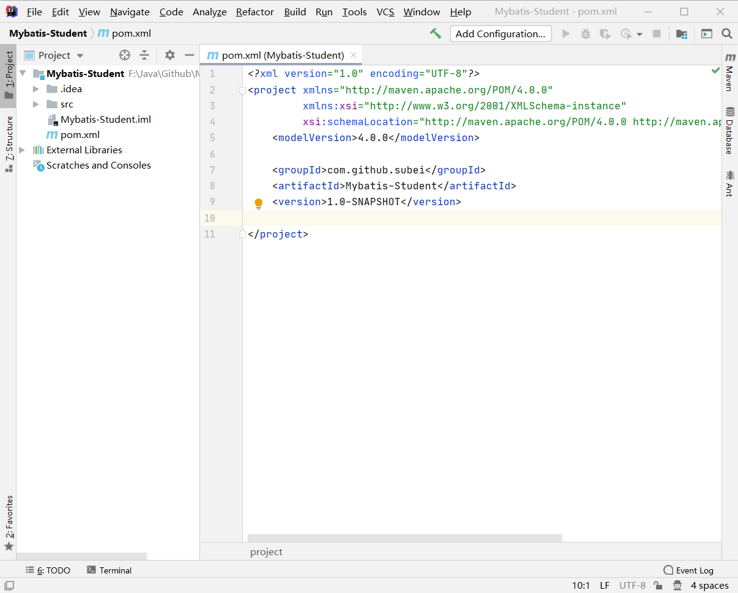Open the Event Log

tap(688, 570)
